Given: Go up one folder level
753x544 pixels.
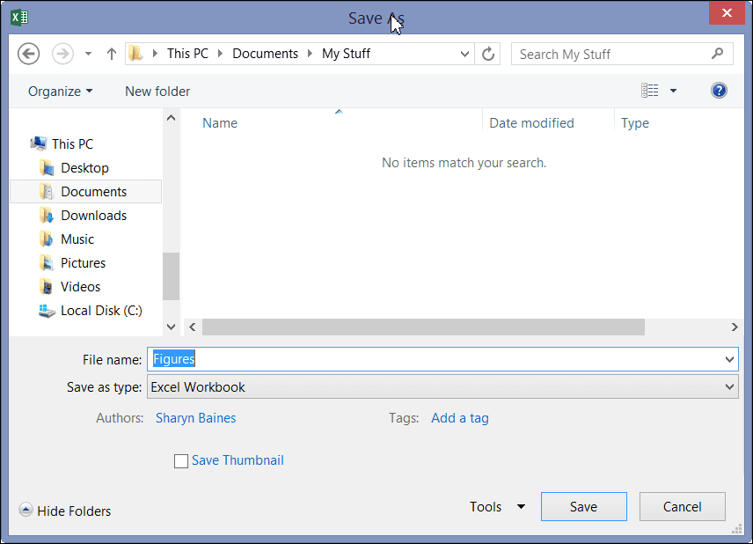Looking at the screenshot, I should 111,54.
